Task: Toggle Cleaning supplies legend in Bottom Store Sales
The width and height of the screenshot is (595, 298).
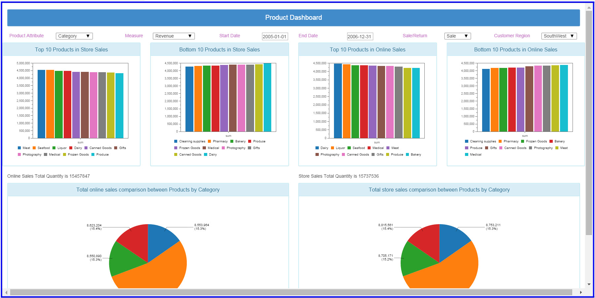Action: click(x=190, y=141)
